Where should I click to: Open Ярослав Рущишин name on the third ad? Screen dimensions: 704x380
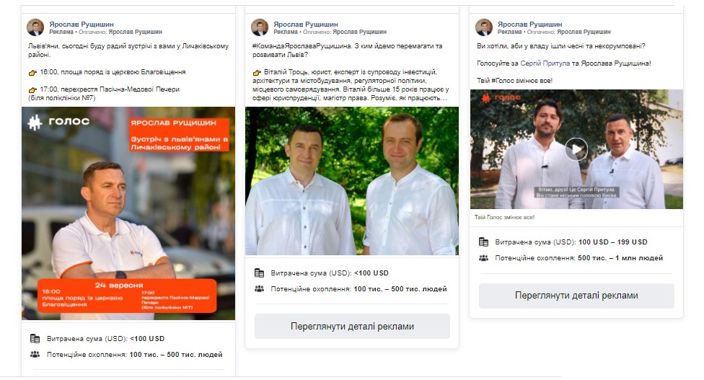(529, 25)
